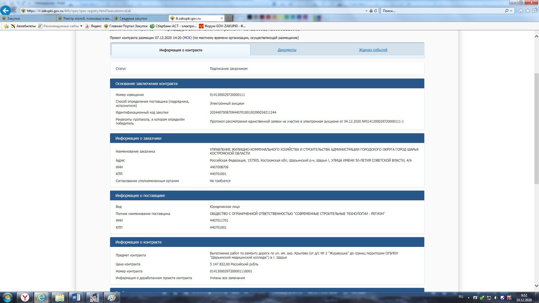Open Рекомендуемые сайты bookmark dropdown
Screen dimensions: 539x303
point(60,26)
